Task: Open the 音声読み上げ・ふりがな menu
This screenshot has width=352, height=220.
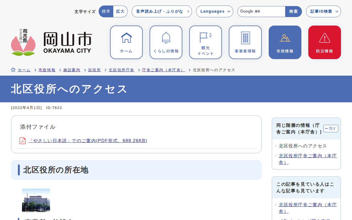Action: coord(162,12)
